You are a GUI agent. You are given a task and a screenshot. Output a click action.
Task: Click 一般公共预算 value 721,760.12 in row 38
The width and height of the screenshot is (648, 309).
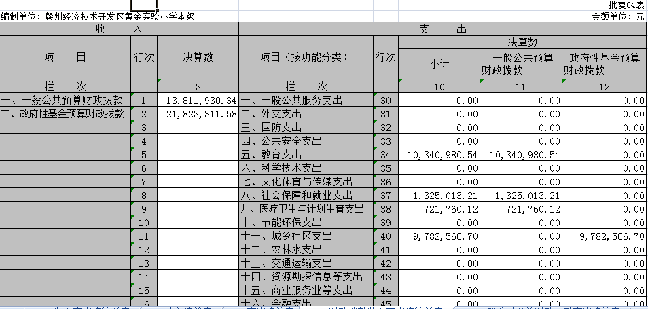(x=521, y=208)
